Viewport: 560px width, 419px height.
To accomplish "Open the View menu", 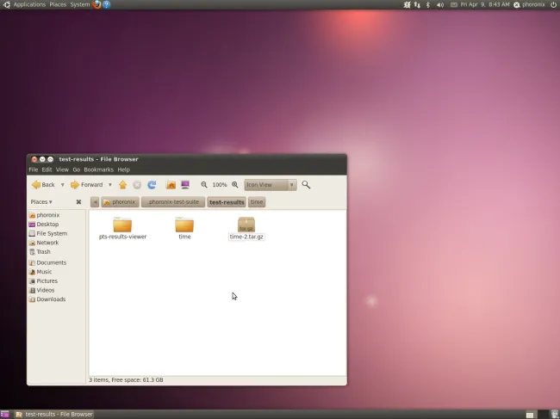I will click(x=61, y=169).
